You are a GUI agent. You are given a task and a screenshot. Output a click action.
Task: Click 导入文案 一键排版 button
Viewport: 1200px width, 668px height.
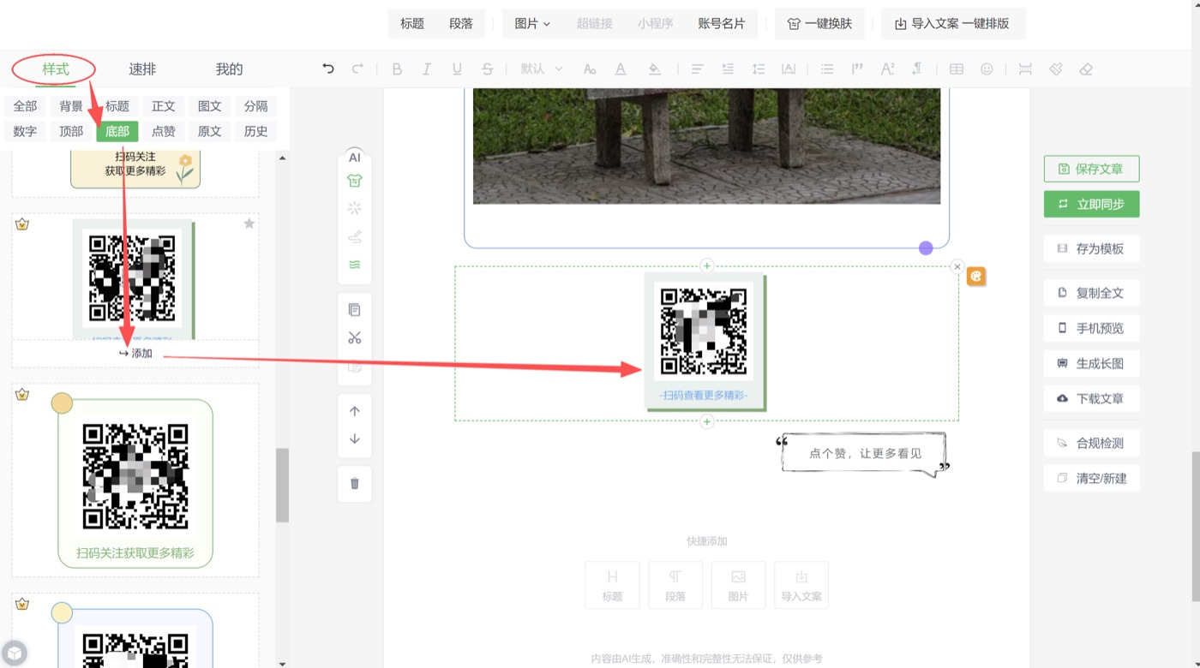[x=952, y=24]
